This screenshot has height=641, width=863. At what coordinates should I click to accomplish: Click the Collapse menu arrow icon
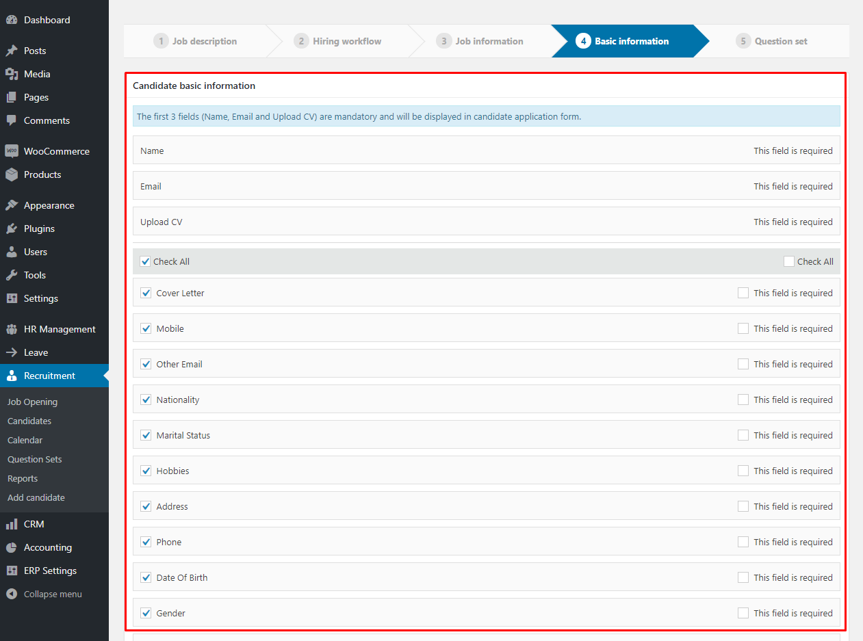point(12,594)
